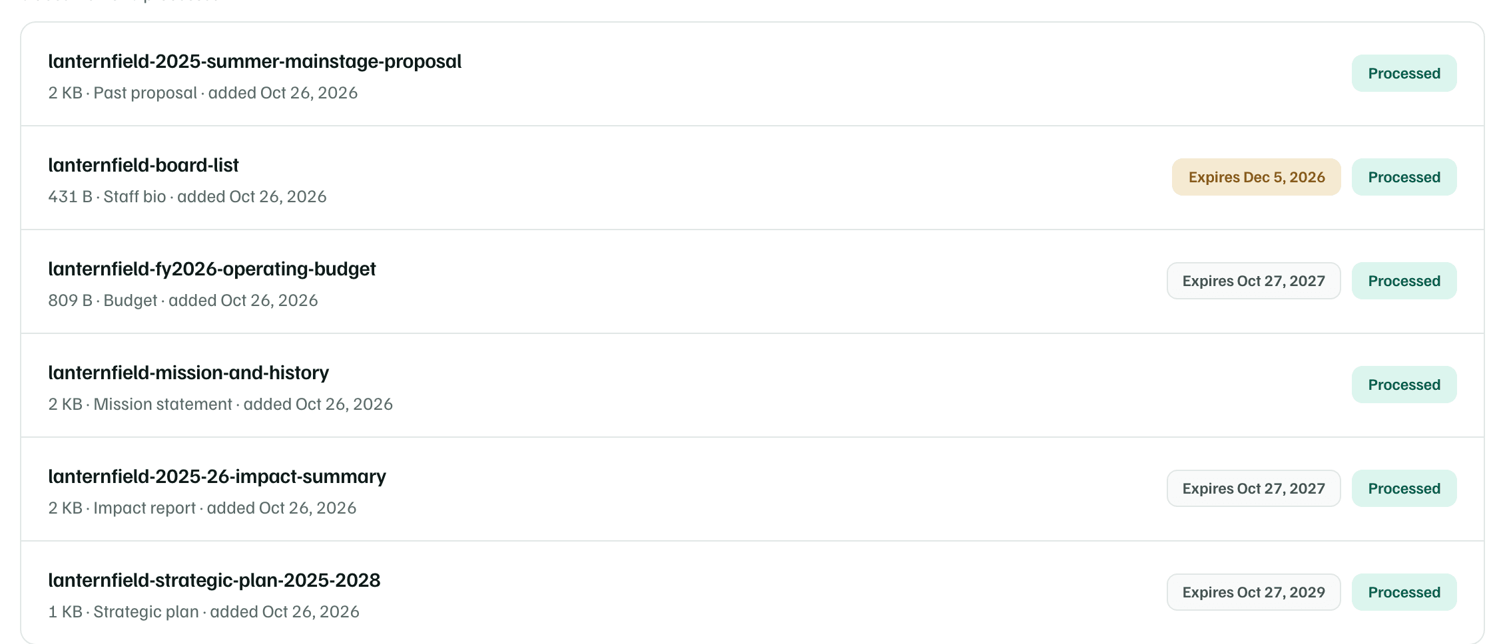This screenshot has height=644, width=1505.
Task: Click Processed status on the strategic plan row
Action: (1404, 592)
